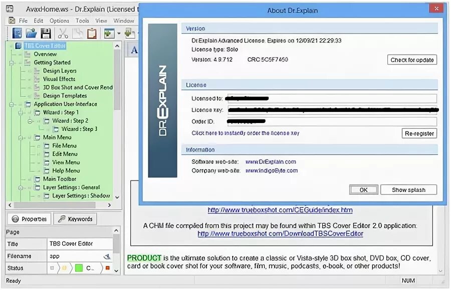Click tree horizontal scroll left arrow
Viewport: 451px width, 290px height.
[x=10, y=205]
